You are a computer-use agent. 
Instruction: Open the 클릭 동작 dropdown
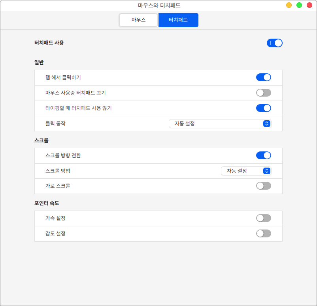(220, 123)
